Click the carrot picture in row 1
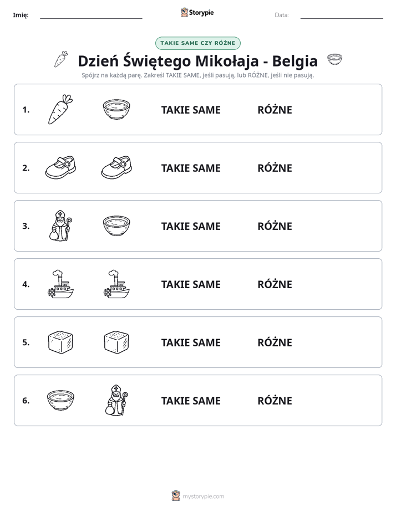Image resolution: width=396 pixels, height=512 pixels. click(60, 109)
